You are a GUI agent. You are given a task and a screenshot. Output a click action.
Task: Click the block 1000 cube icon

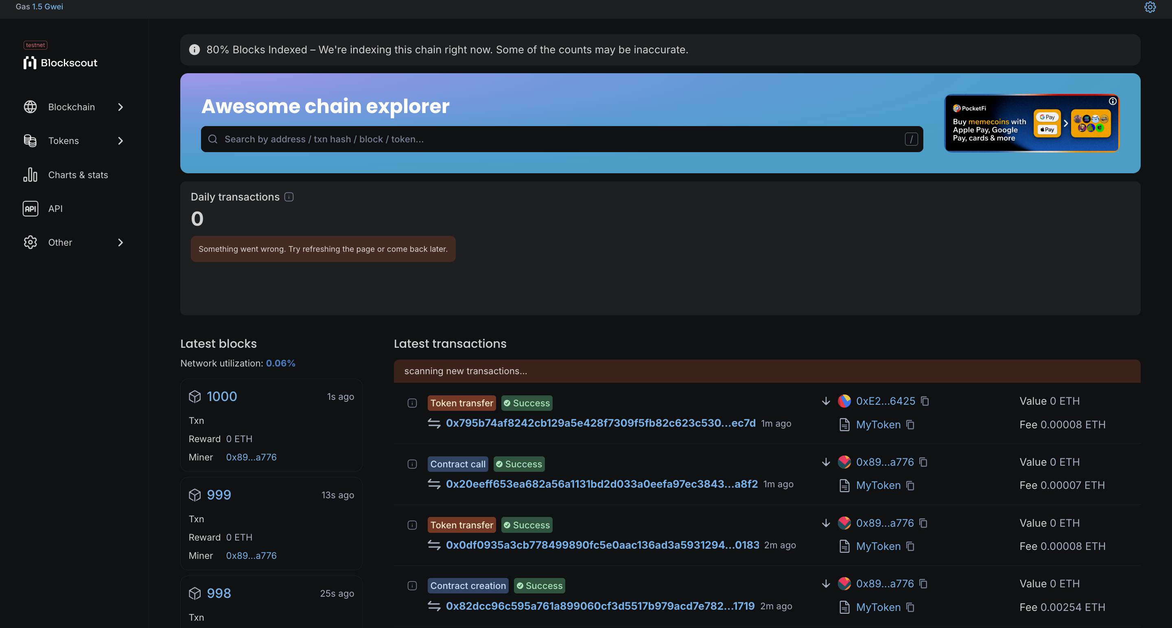pyautogui.click(x=195, y=397)
